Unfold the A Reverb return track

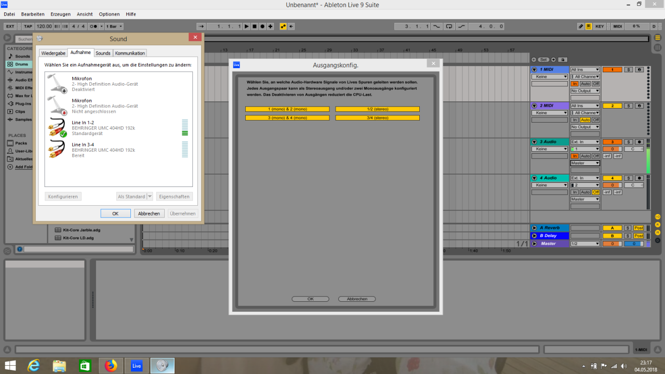(x=534, y=228)
